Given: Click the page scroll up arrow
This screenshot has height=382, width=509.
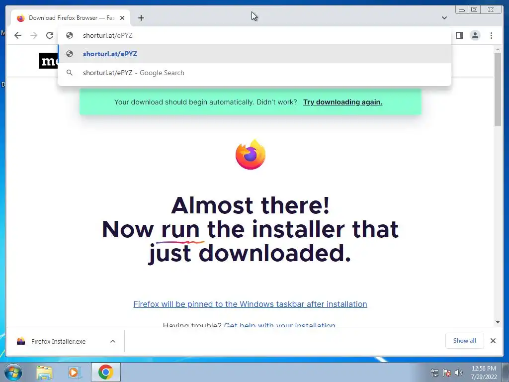Looking at the screenshot, I should (498, 49).
